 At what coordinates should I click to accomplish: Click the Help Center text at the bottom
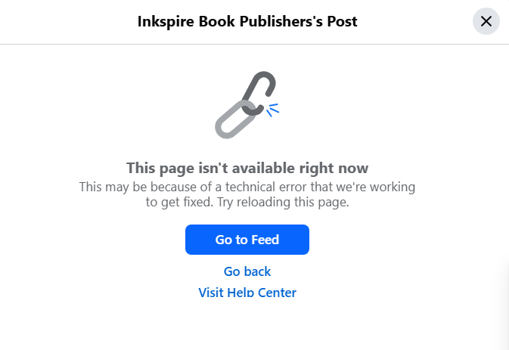click(x=262, y=293)
